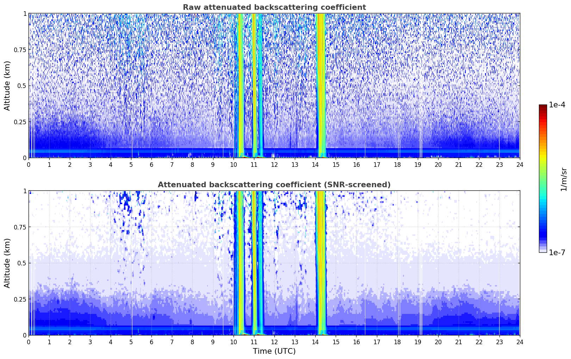This screenshot has height=359, width=571.
Task: Click altitude tick '0.5' on the bottom plot
Action: [22, 263]
